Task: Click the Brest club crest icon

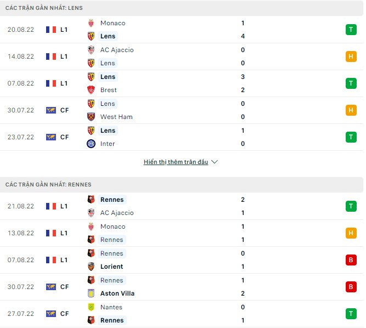Action: pyautogui.click(x=91, y=90)
